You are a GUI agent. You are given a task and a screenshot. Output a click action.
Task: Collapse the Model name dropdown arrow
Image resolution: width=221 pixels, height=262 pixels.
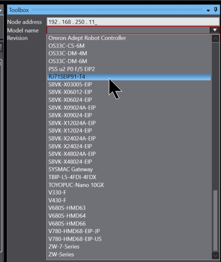point(215,30)
